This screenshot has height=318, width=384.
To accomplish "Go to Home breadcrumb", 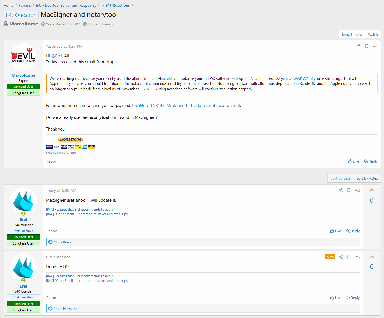I will tap(8, 6).
